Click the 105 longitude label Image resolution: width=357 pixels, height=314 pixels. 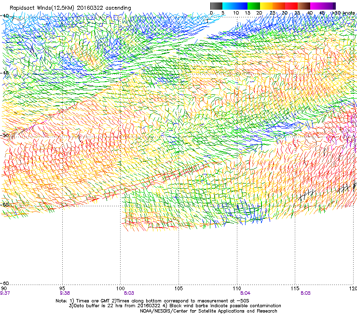[178, 288]
